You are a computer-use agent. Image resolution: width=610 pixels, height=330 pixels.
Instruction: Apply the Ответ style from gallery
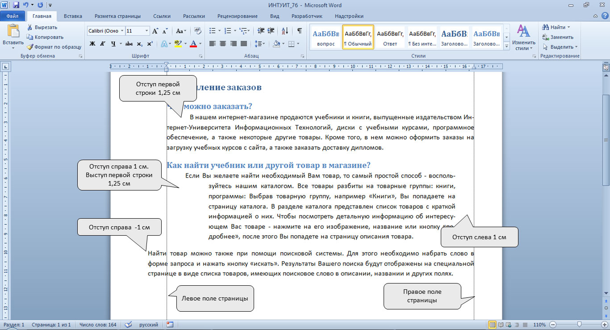(390, 37)
